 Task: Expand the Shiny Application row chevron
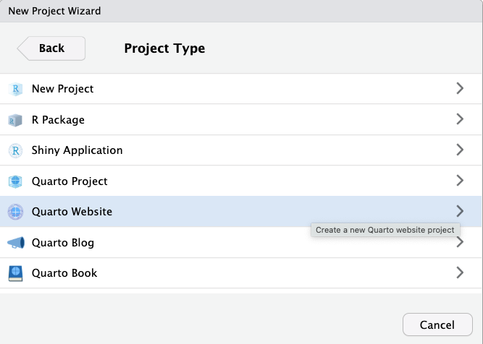pos(460,150)
